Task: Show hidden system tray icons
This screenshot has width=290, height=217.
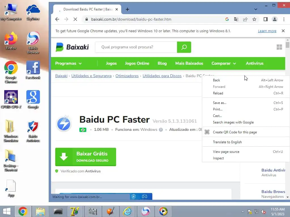Action: [243, 212]
